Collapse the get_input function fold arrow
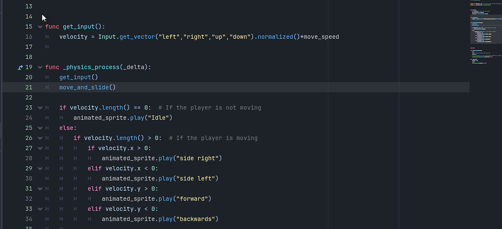The image size is (502, 229). [40, 26]
